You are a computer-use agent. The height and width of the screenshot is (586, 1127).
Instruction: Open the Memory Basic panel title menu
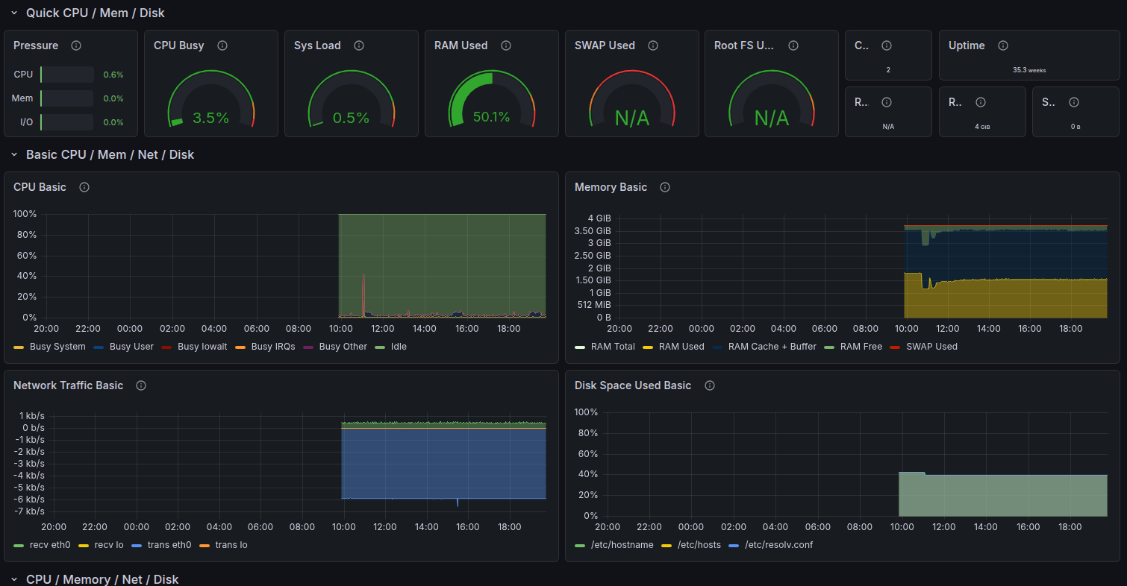(x=613, y=187)
